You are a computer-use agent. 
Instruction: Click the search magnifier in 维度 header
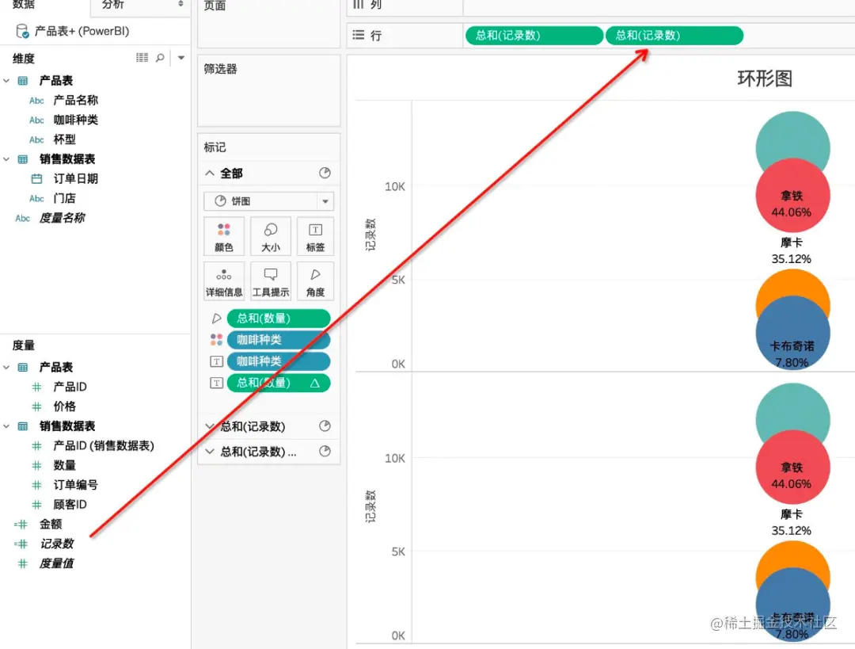click(160, 57)
